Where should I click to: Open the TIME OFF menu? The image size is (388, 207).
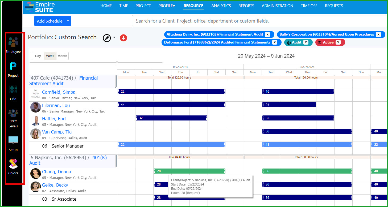click(309, 6)
